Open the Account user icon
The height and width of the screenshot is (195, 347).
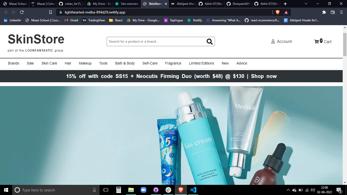tap(273, 41)
